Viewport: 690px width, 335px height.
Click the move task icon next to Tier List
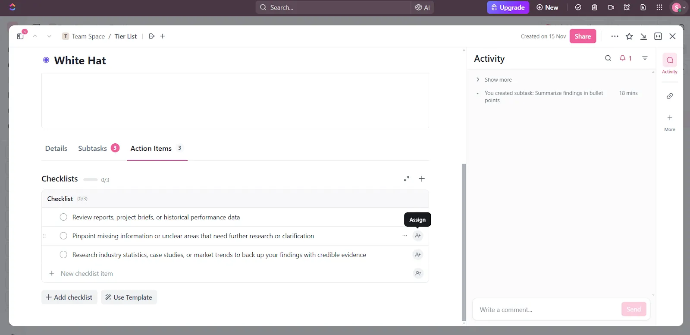pos(151,36)
